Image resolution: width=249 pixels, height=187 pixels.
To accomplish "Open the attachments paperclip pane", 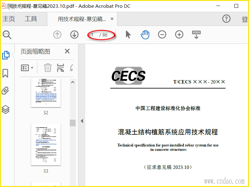I will click(x=5, y=91).
